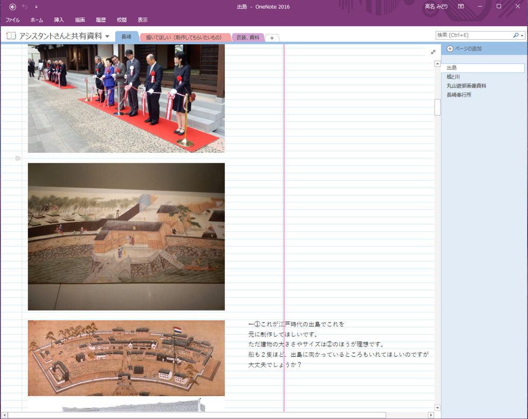
Task: Add a new section with plus tab
Action: pyautogui.click(x=272, y=38)
